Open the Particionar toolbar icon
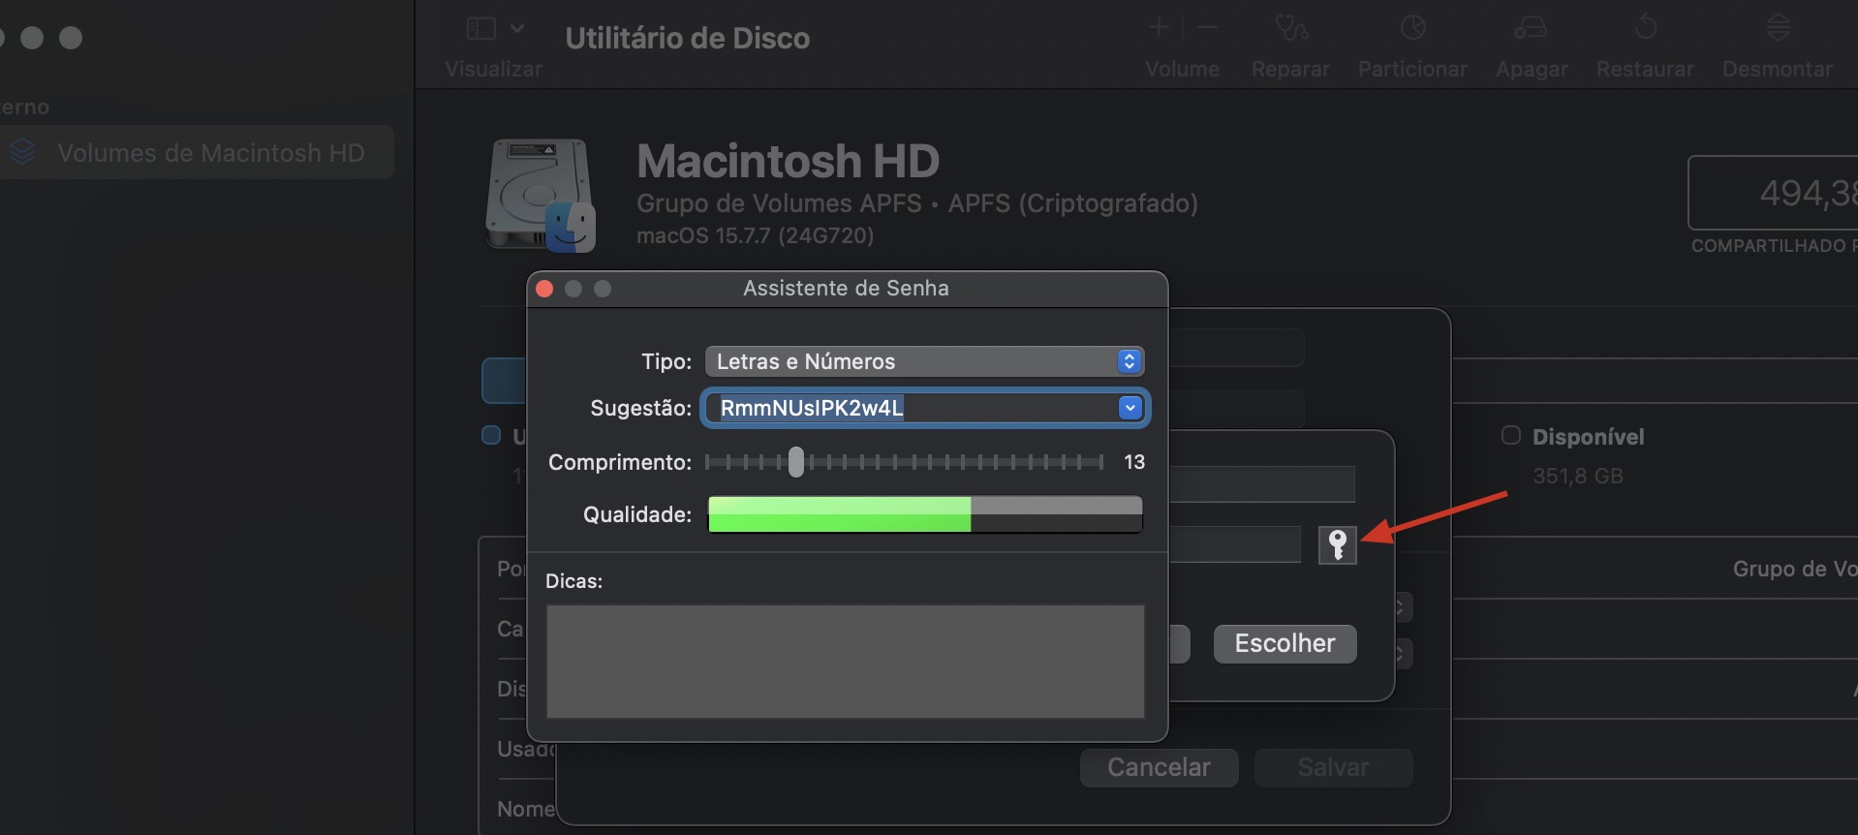The image size is (1858, 835). pos(1412,28)
